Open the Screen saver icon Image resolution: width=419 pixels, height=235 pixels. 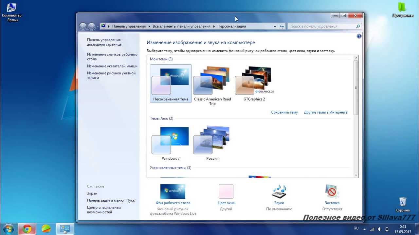coord(332,192)
